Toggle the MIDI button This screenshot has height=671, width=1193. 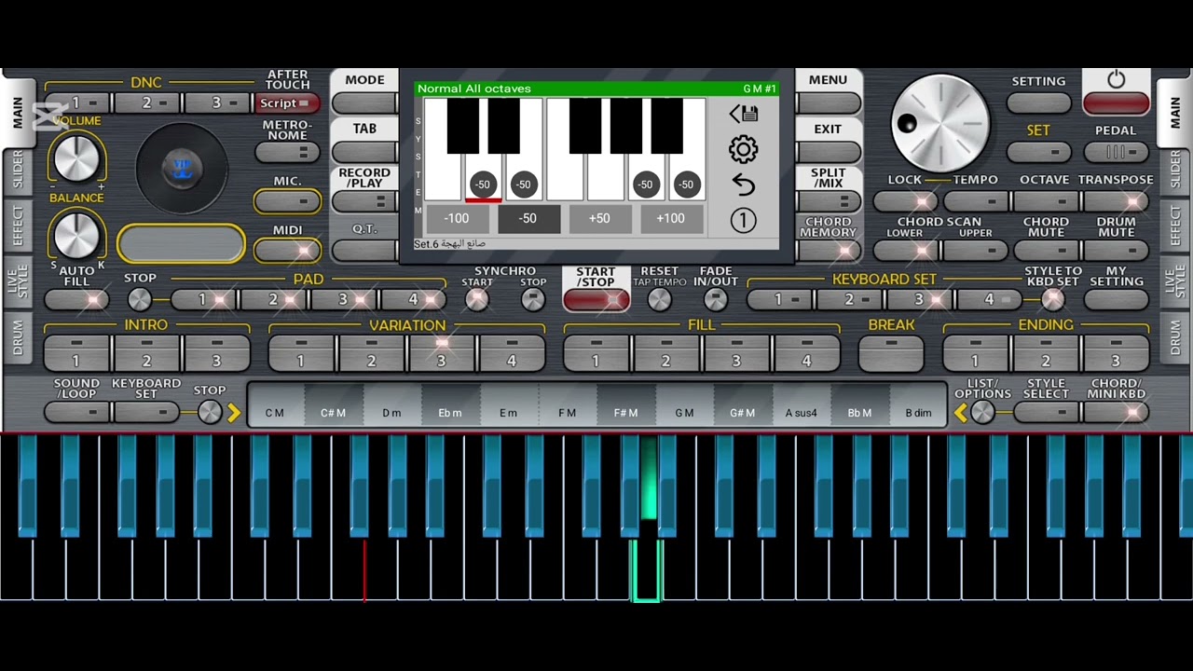tap(287, 250)
